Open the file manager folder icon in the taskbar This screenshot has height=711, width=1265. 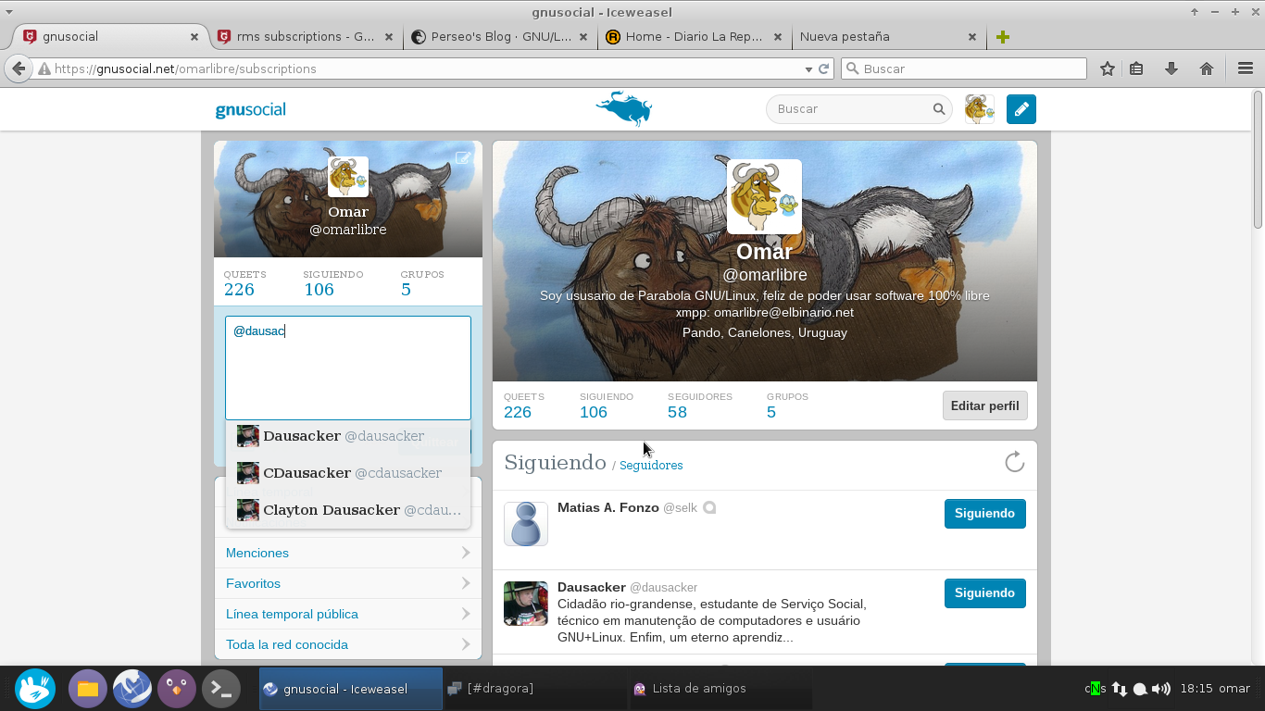click(88, 689)
